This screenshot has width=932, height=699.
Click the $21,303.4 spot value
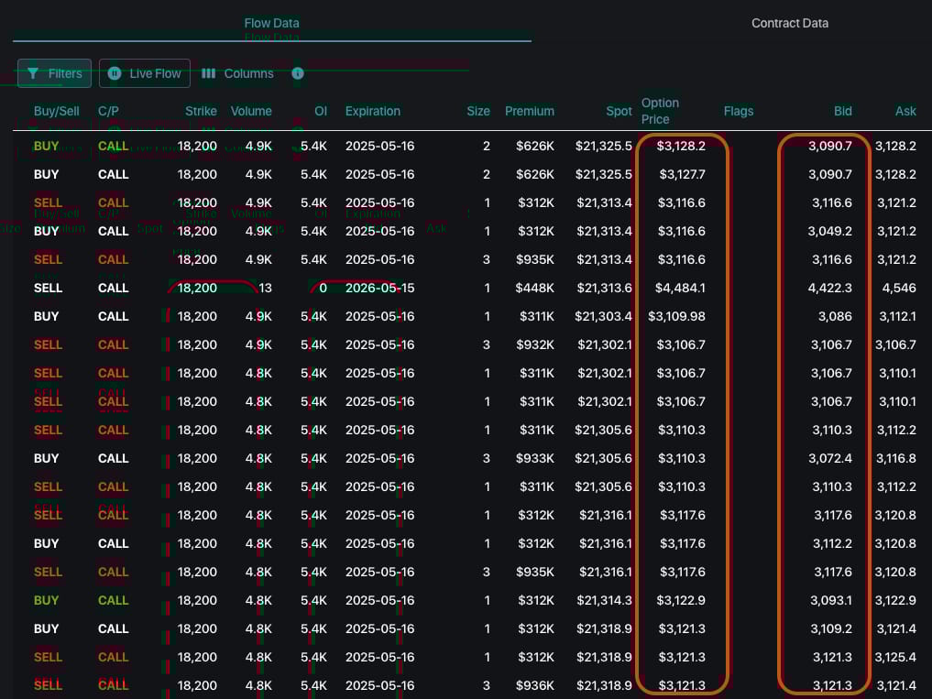tap(603, 316)
